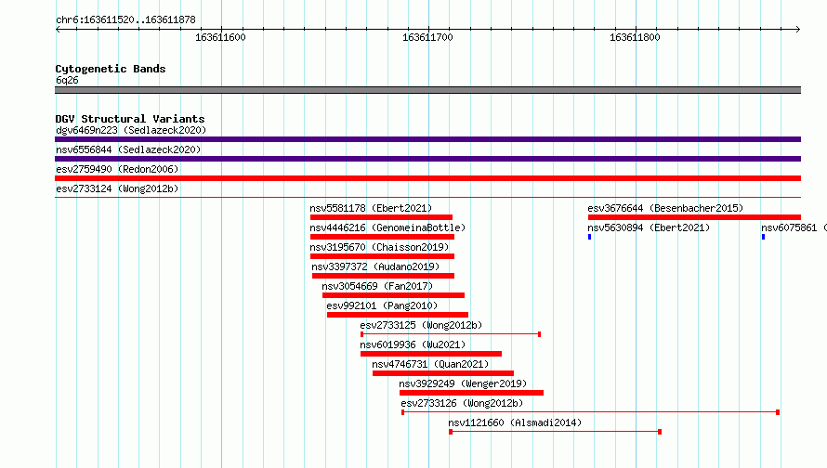
Task: Click the thin red line of esv2733126
Action: [591, 412]
